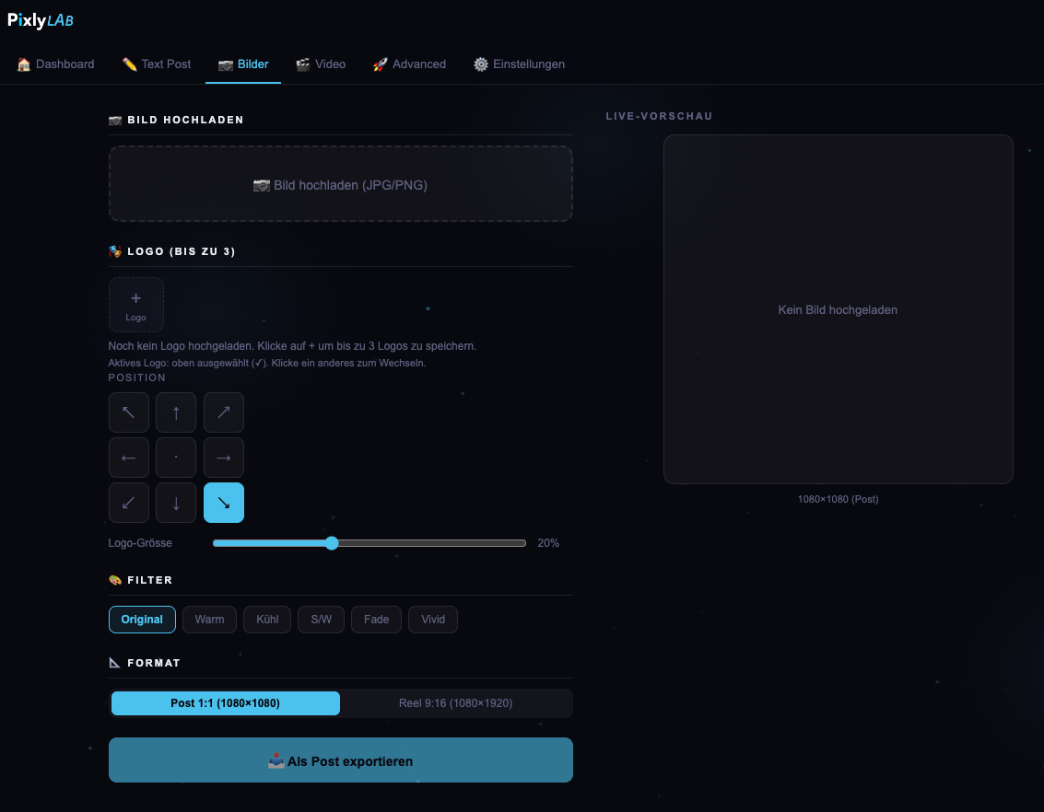Click the 1080×1080 (Post) caption

click(838, 499)
